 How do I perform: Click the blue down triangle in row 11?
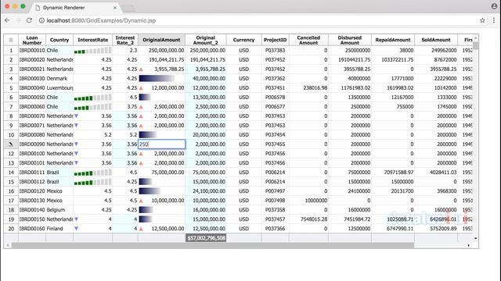click(x=77, y=144)
